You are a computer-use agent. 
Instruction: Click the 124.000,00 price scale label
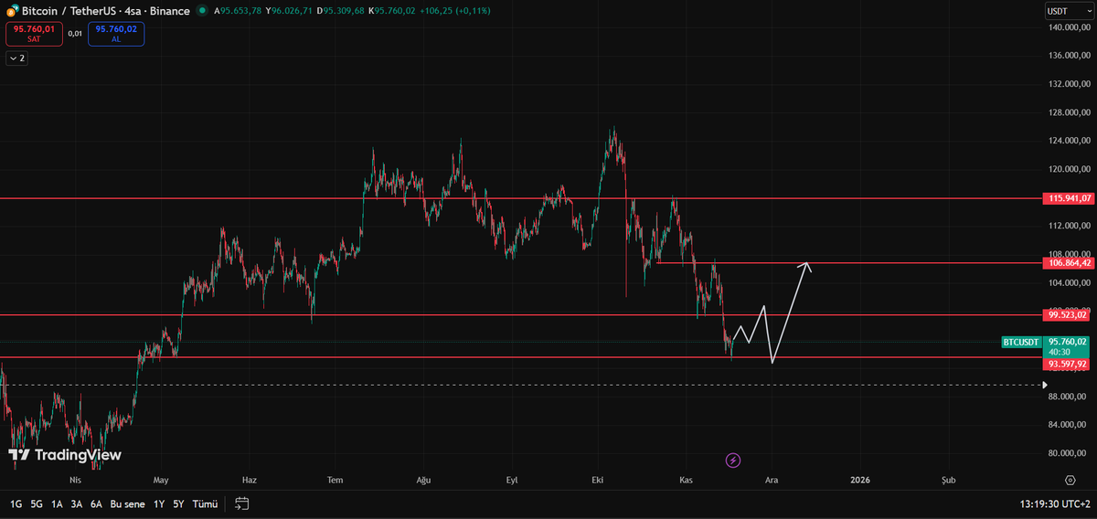tap(1068, 141)
